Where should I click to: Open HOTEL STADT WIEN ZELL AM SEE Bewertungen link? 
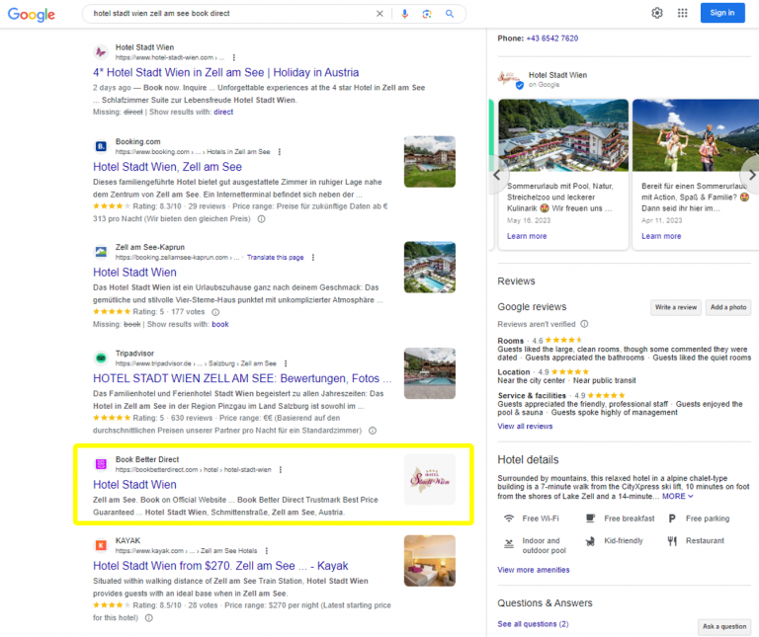click(x=242, y=378)
